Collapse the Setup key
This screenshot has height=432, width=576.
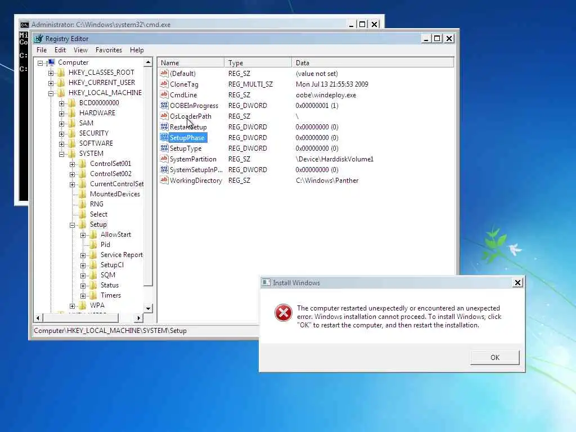pos(73,225)
